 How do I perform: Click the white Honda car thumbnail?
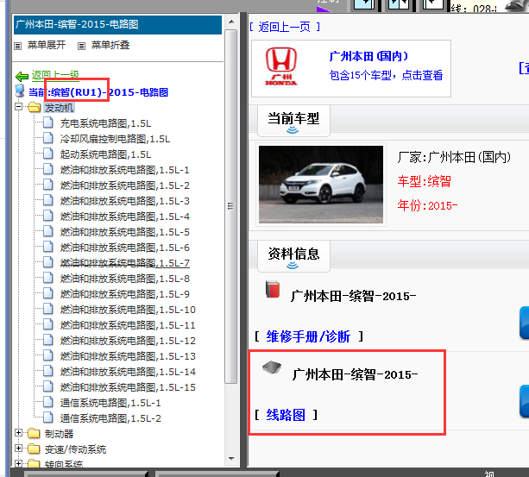click(x=321, y=185)
